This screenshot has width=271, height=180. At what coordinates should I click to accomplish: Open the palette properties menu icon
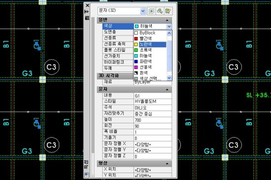(87, 18)
